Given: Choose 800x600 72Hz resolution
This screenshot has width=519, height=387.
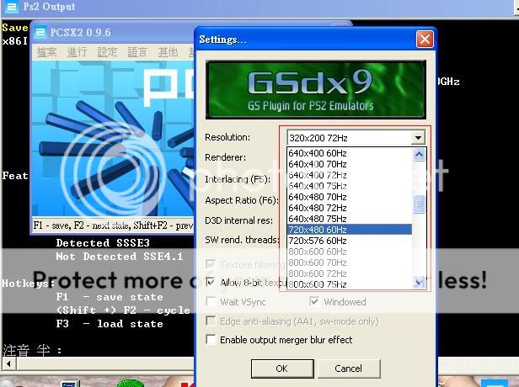Looking at the screenshot, I should coord(350,273).
